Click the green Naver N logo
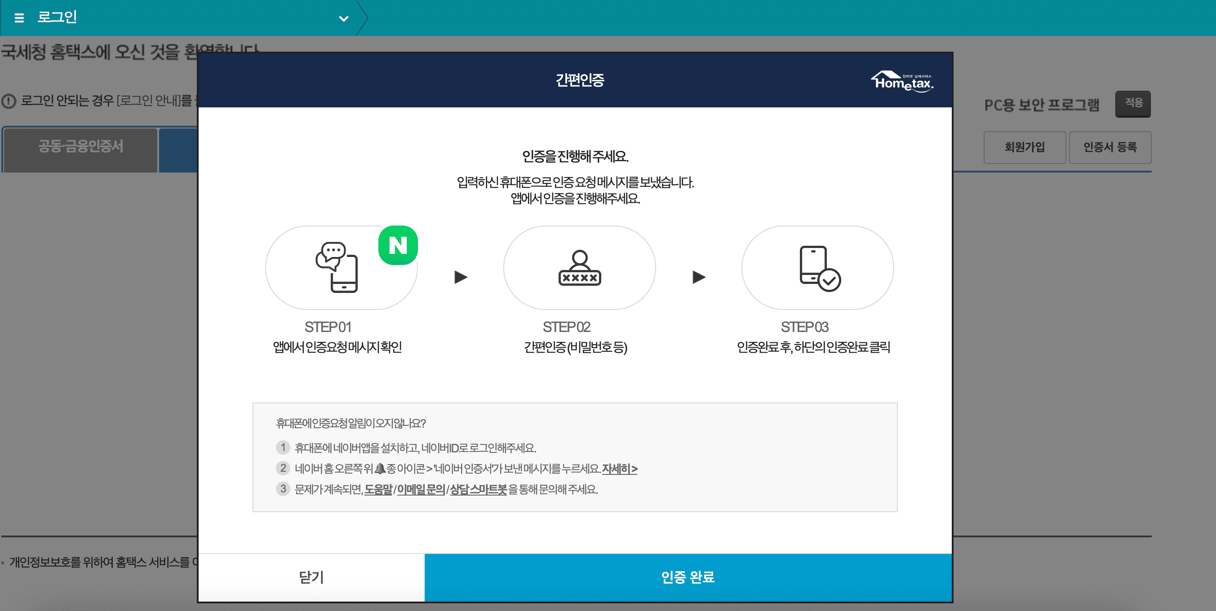Image resolution: width=1216 pixels, height=611 pixels. tap(397, 245)
